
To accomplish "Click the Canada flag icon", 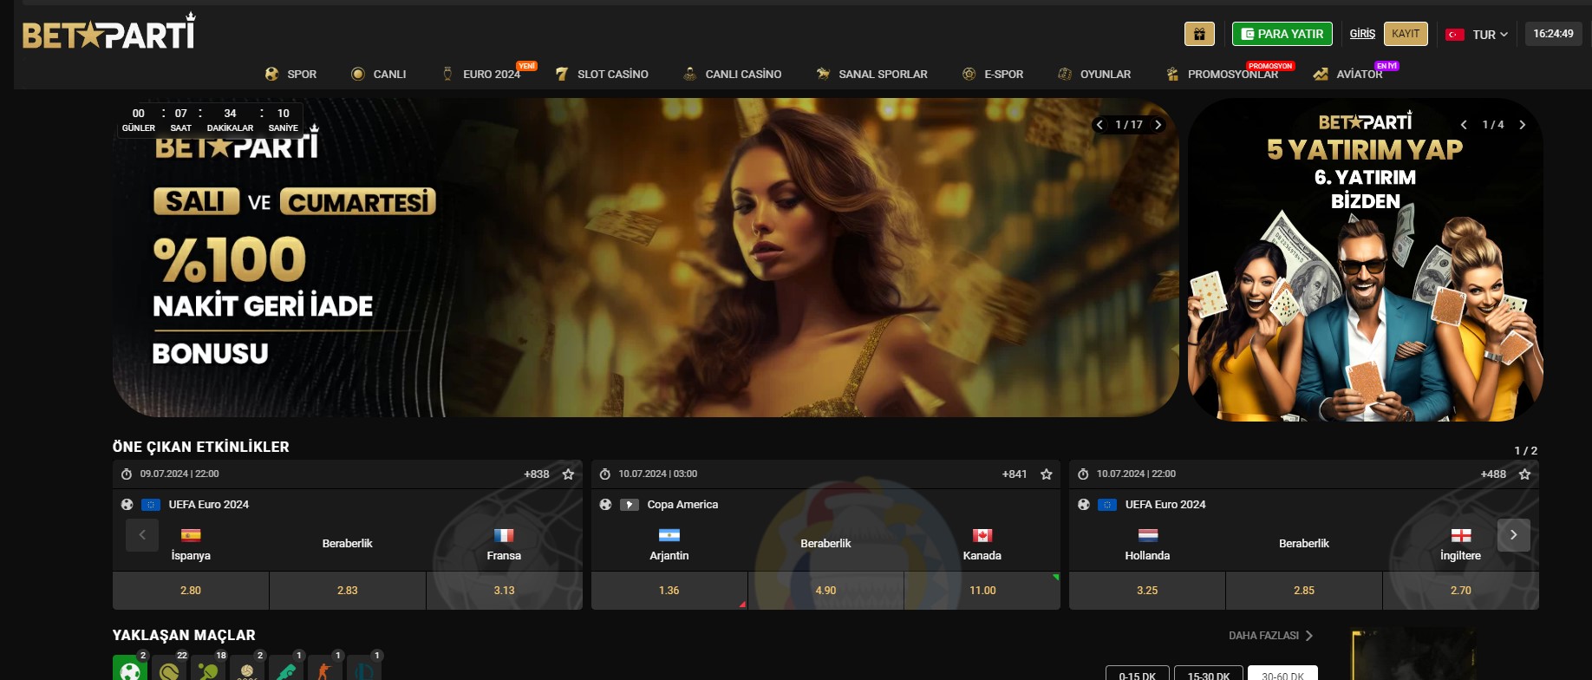I will tap(982, 535).
